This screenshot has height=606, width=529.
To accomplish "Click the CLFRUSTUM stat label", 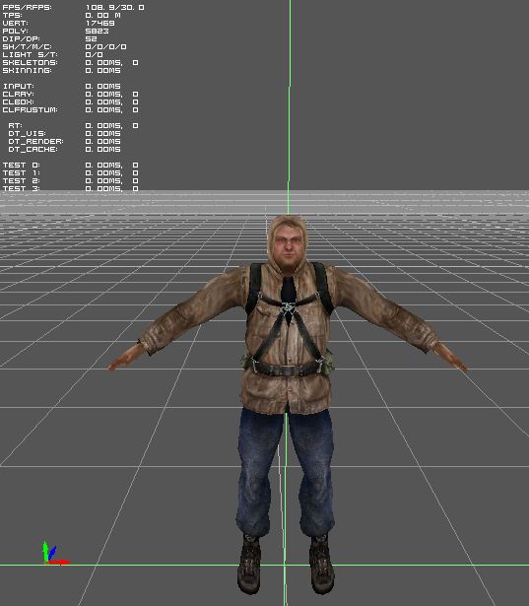I will pos(31,109).
